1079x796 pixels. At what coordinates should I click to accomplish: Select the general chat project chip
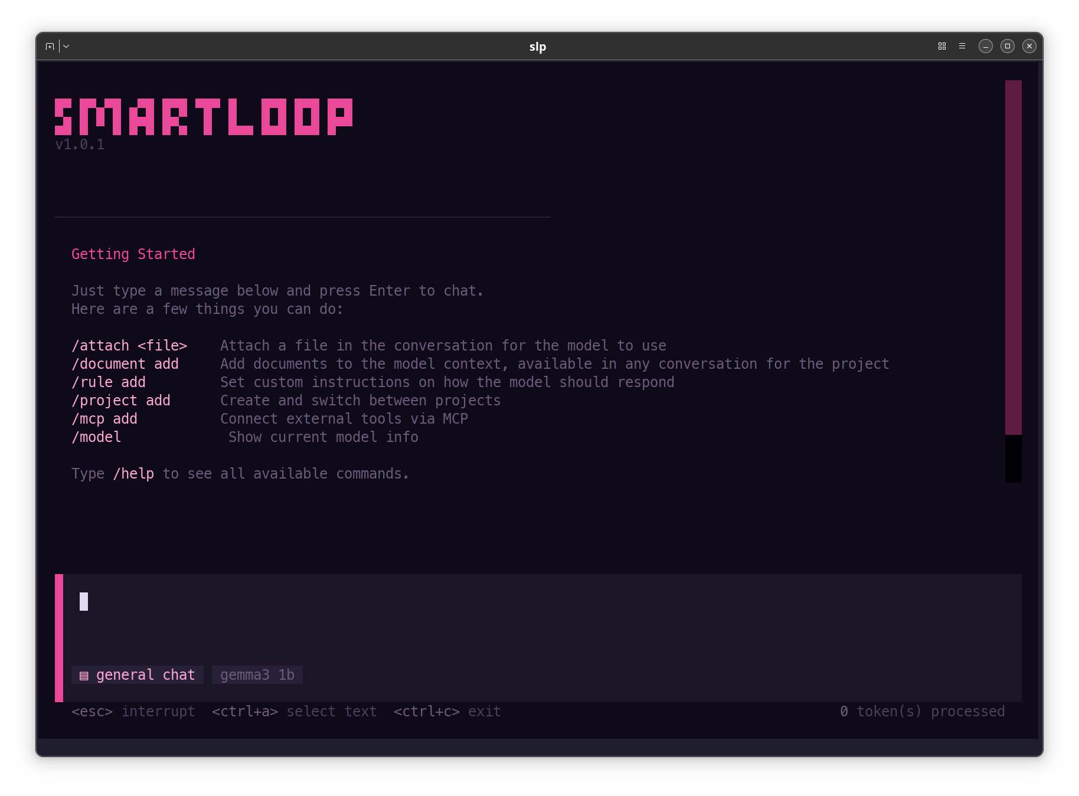click(x=145, y=674)
